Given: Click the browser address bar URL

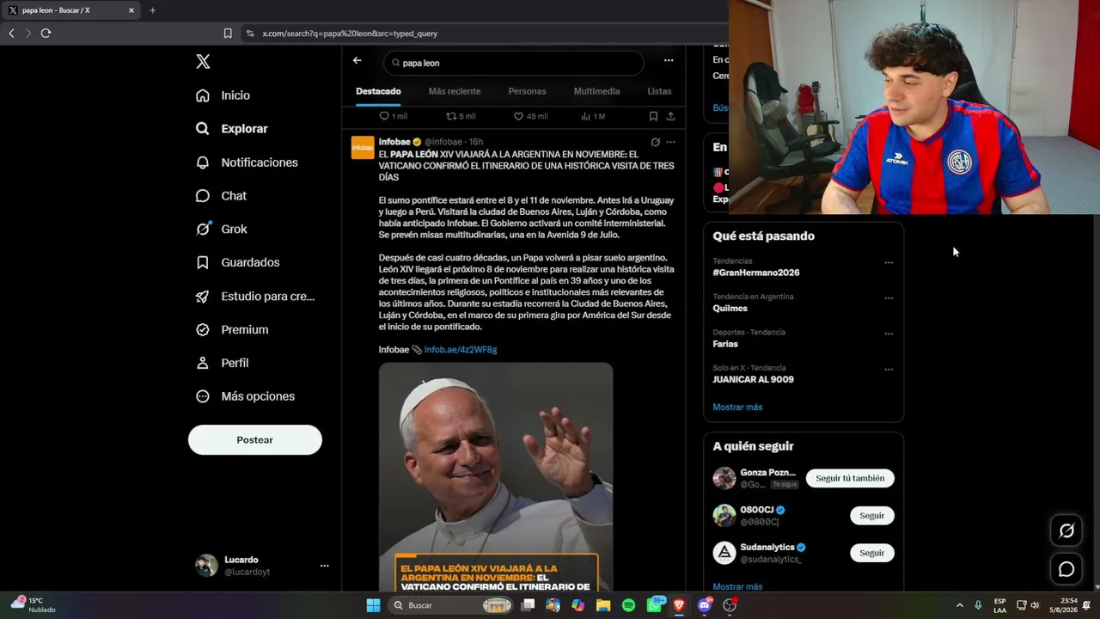Looking at the screenshot, I should pyautogui.click(x=350, y=34).
